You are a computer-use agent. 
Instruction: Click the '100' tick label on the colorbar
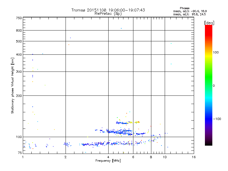coord(216,52)
